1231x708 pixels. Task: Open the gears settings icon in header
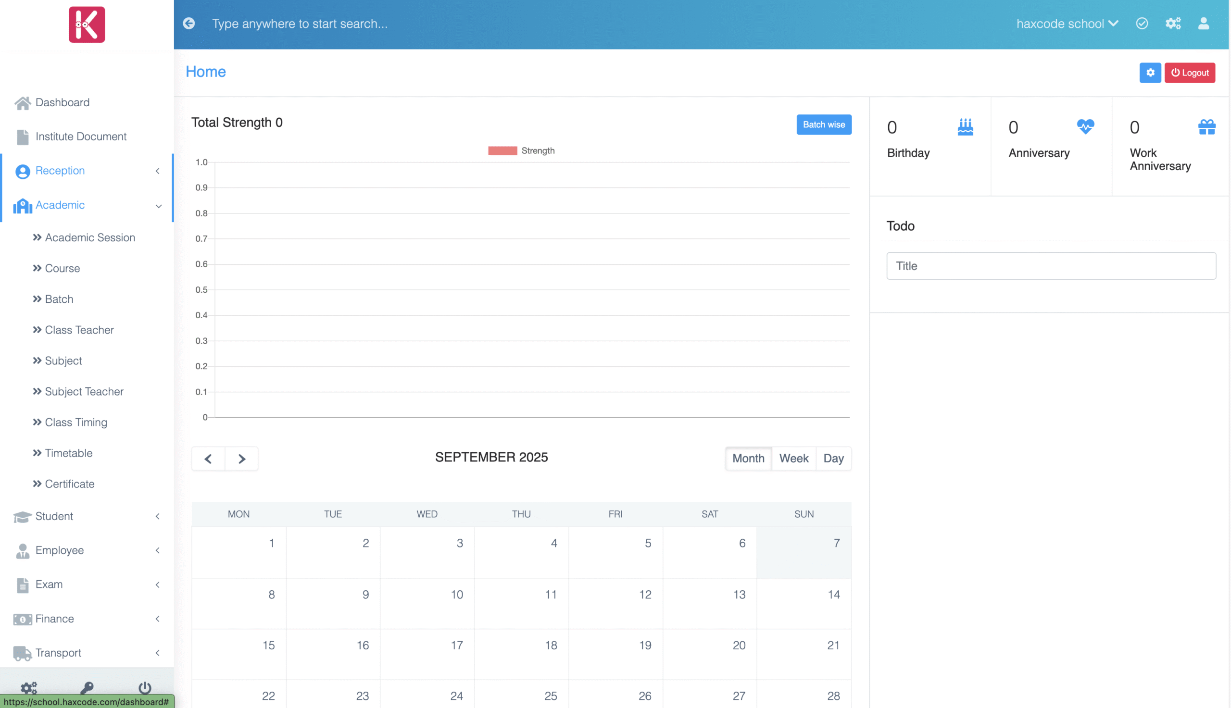[1173, 24]
